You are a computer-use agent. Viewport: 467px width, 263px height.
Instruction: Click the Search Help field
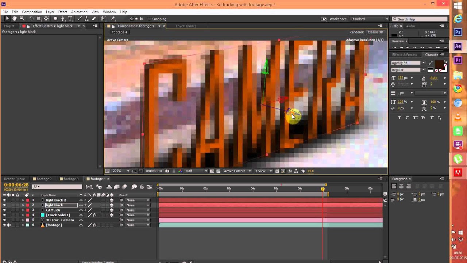point(420,19)
